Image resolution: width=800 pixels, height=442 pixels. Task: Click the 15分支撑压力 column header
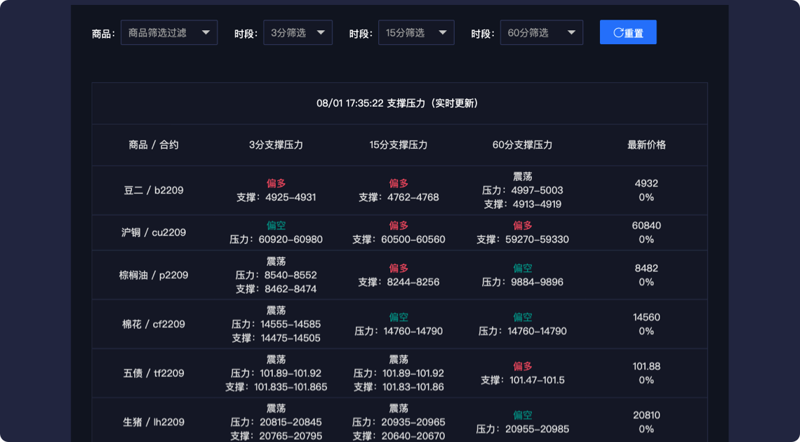[x=399, y=145]
